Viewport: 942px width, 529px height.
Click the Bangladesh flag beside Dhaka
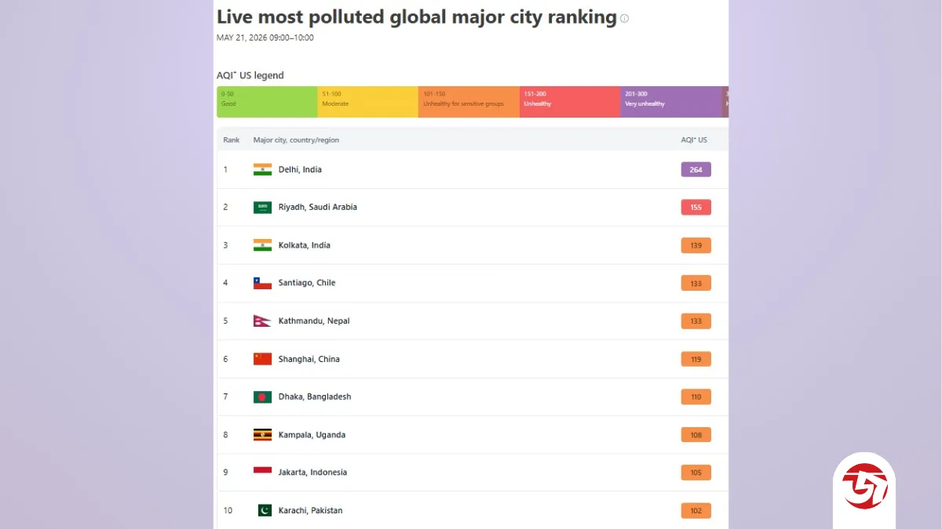(x=262, y=397)
